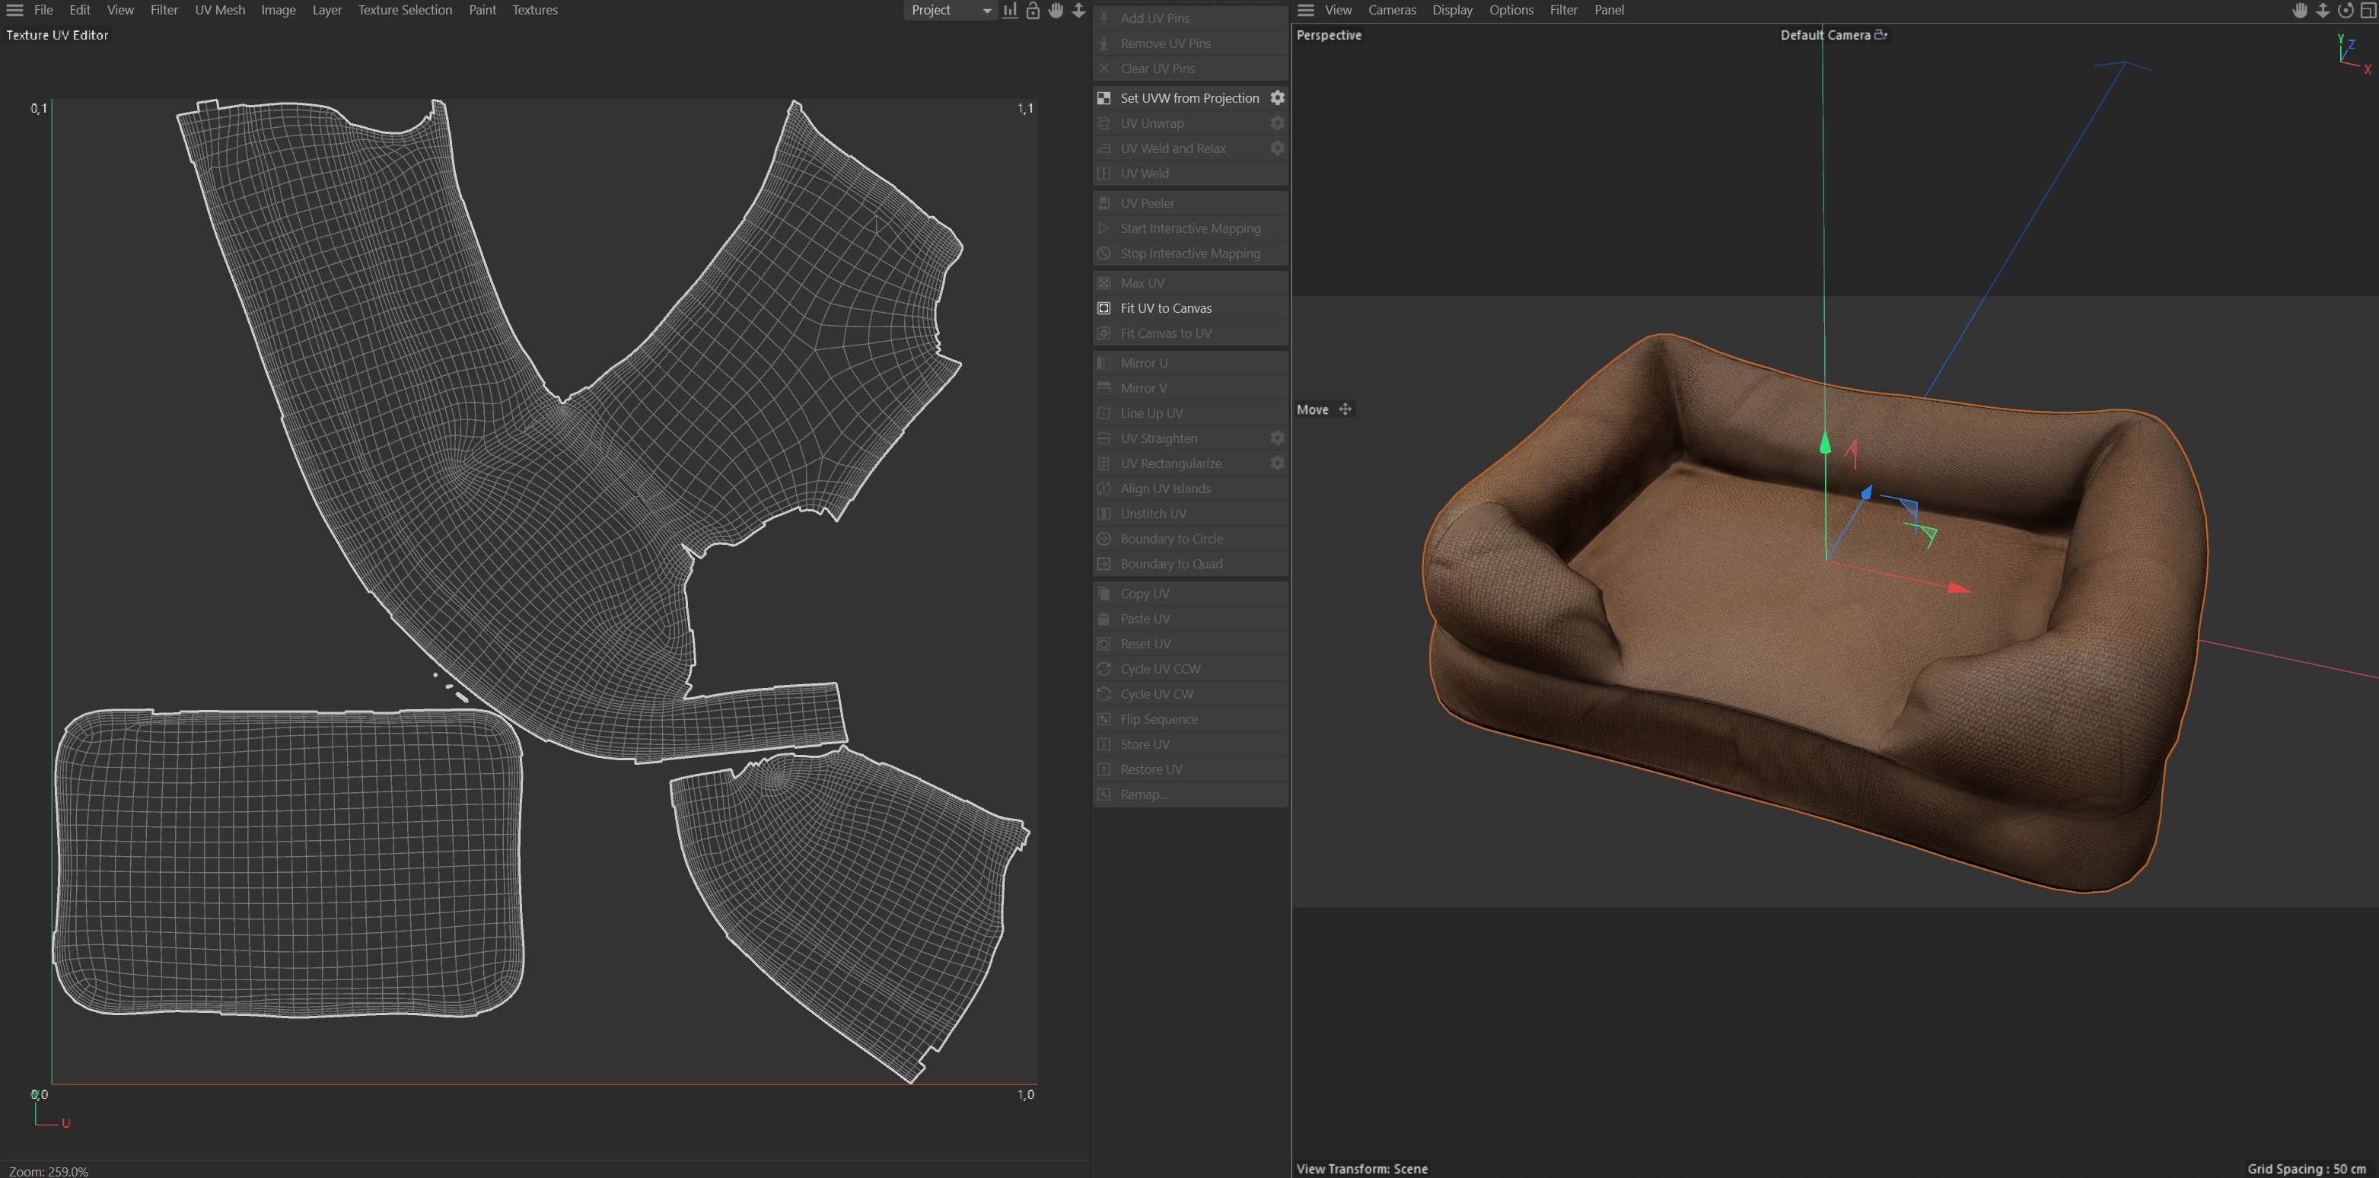The width and height of the screenshot is (2379, 1178).
Task: Click the green Y axis arrow handle
Action: point(1825,444)
